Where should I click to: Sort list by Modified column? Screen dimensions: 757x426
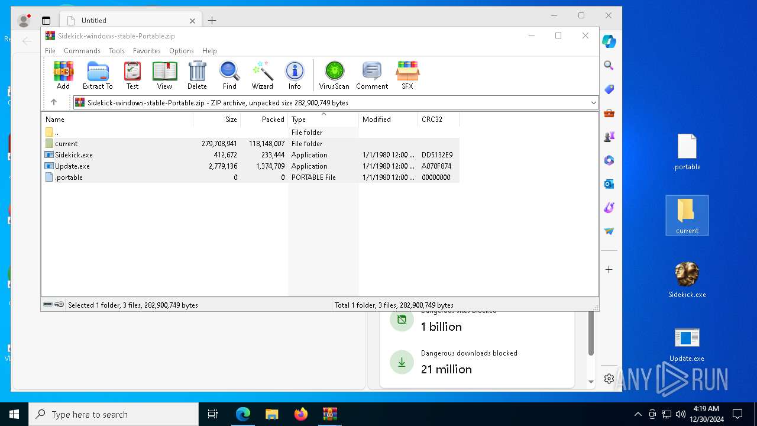389,120
